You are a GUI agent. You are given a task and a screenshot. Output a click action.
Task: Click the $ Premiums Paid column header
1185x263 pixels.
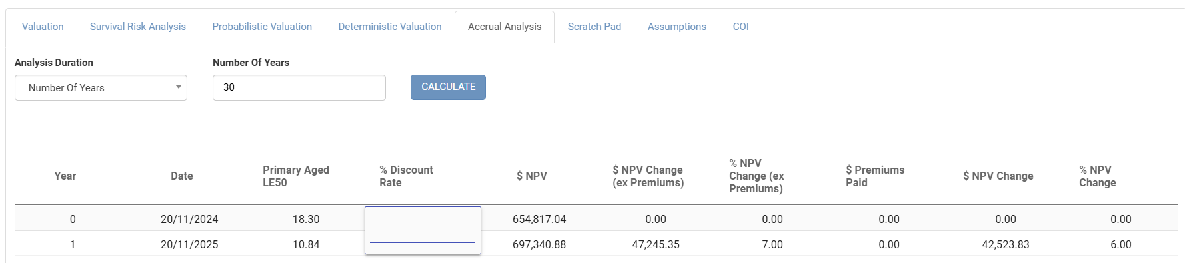click(875, 176)
